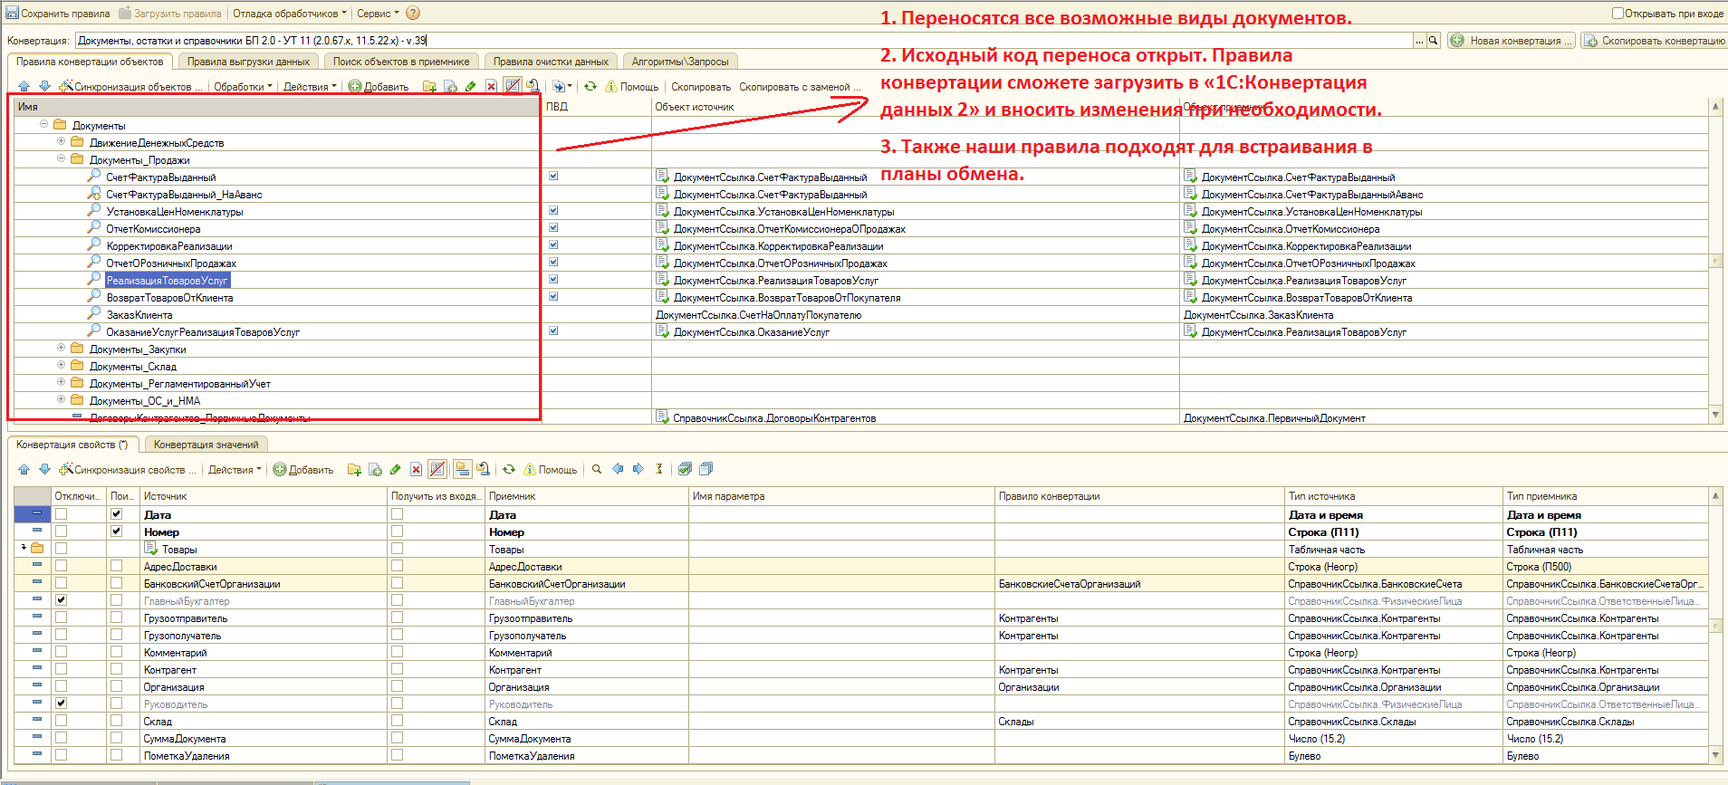Toggle ПВД checkbox for СчетФактураВыданный row

553,177
